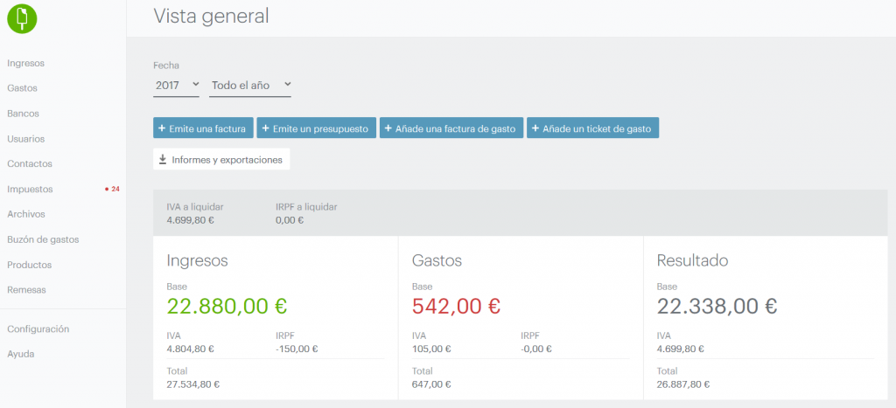Open Ingresos in the sidebar
Screen dimensions: 896x408
click(x=25, y=63)
